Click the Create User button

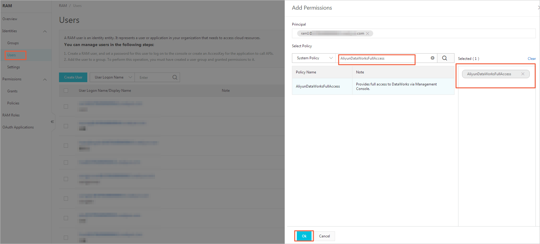tap(73, 77)
